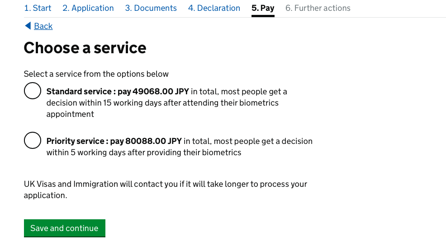This screenshot has height=245, width=446.
Task: Click the 'within 5 working days' description line
Action: tap(144, 153)
